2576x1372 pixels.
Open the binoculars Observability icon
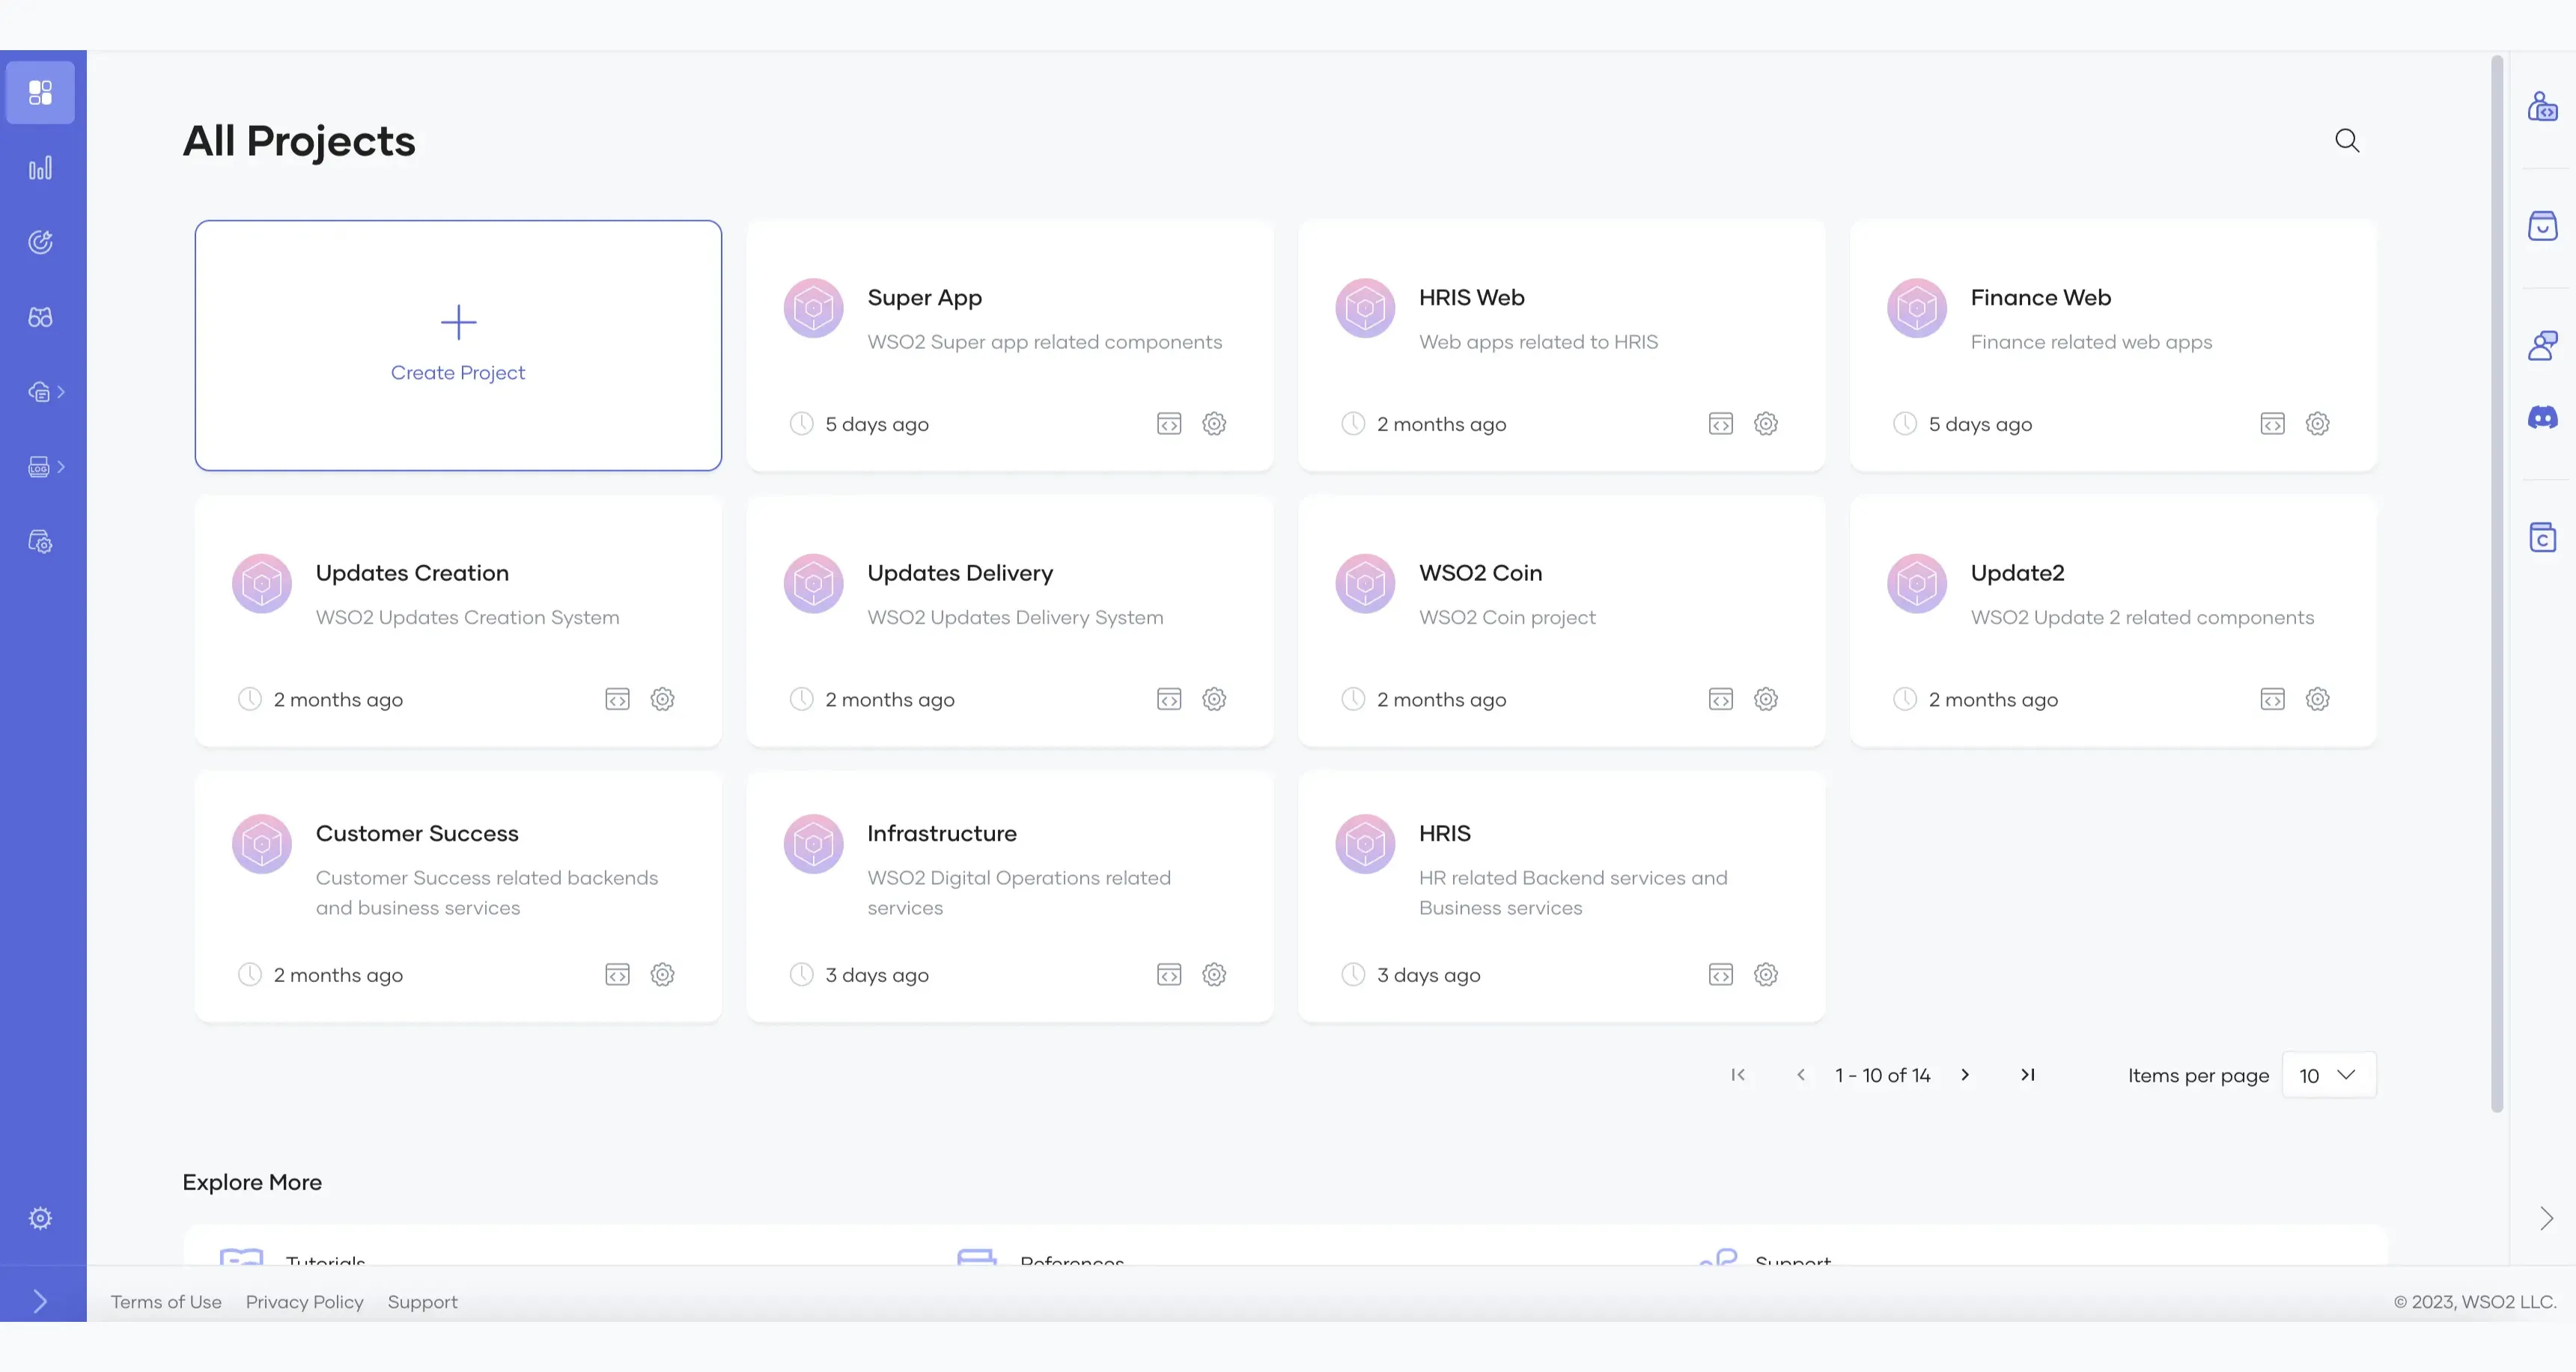pos(41,316)
